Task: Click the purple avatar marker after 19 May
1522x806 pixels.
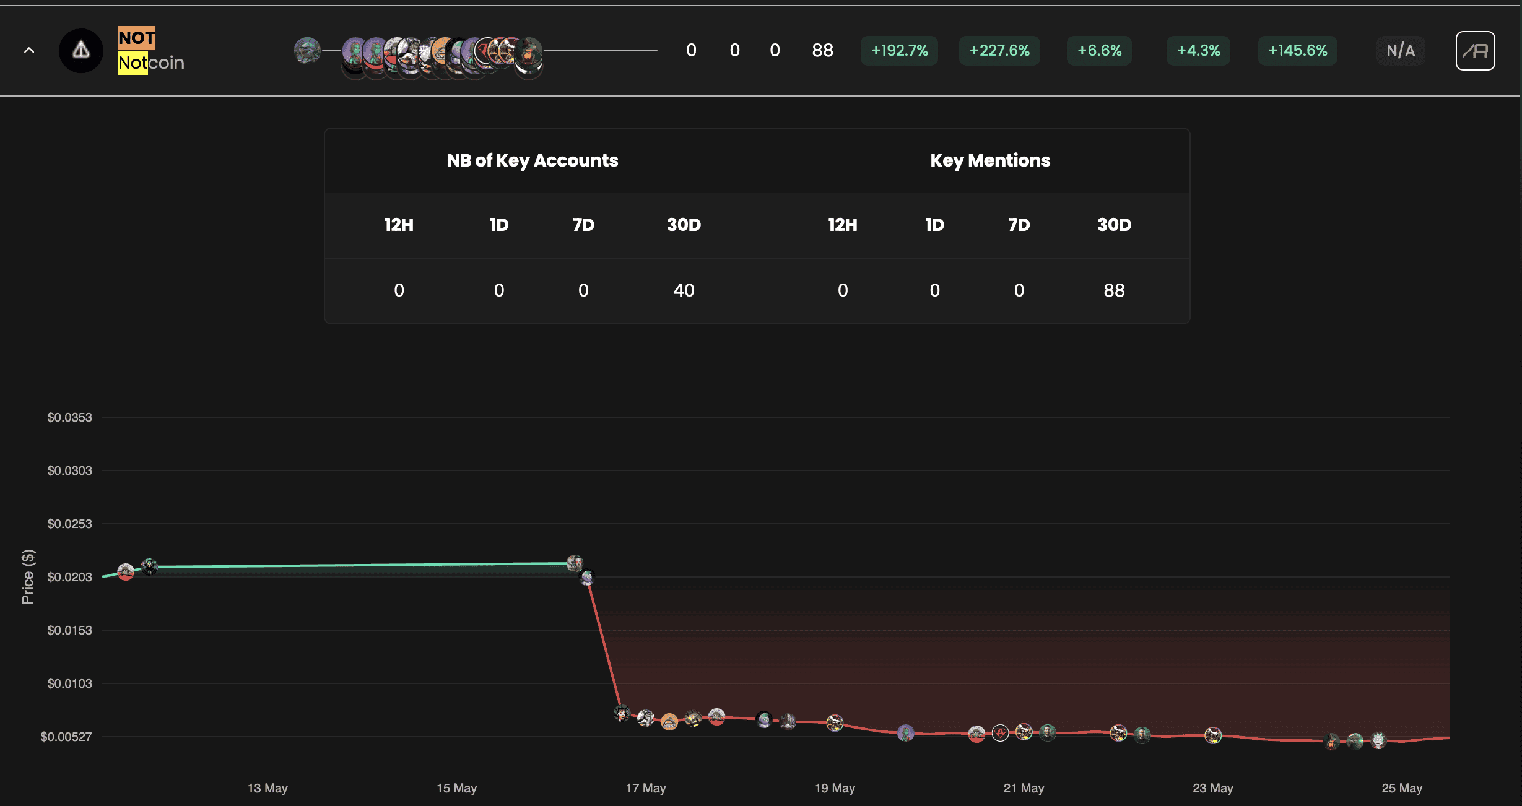Action: tap(905, 733)
